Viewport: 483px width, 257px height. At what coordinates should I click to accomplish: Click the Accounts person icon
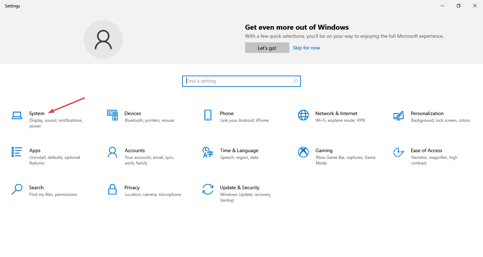(112, 152)
